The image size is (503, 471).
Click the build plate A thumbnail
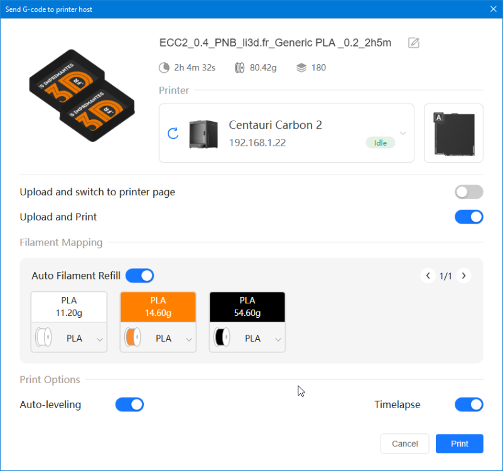tap(453, 133)
